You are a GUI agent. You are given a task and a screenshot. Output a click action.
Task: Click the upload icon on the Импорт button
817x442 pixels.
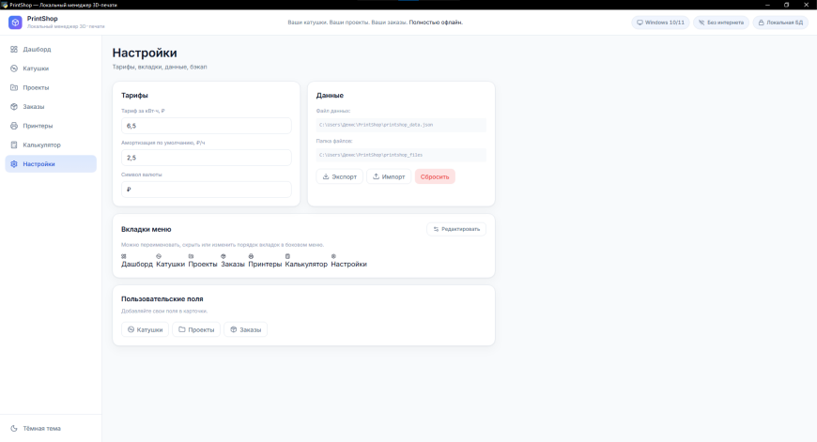(376, 176)
